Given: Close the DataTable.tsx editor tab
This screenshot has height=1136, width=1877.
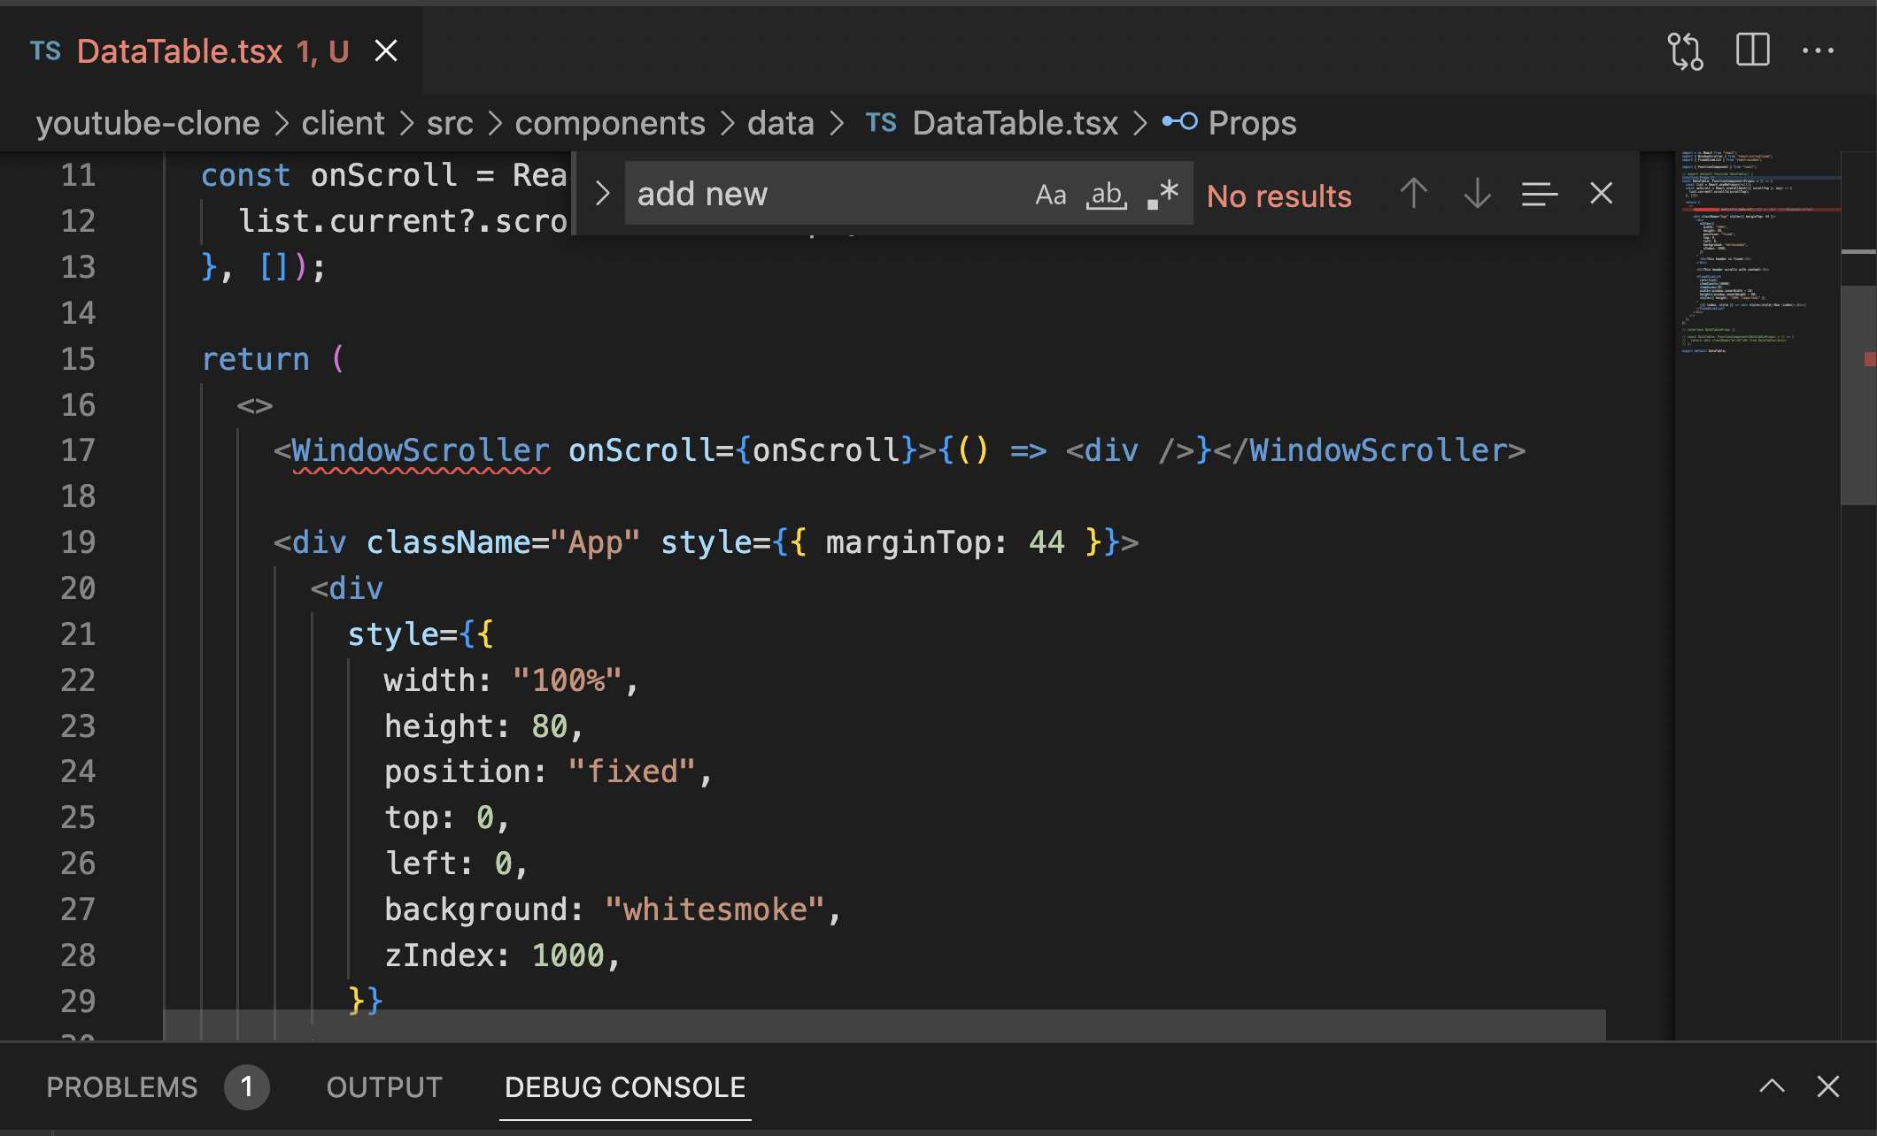Looking at the screenshot, I should 386,50.
